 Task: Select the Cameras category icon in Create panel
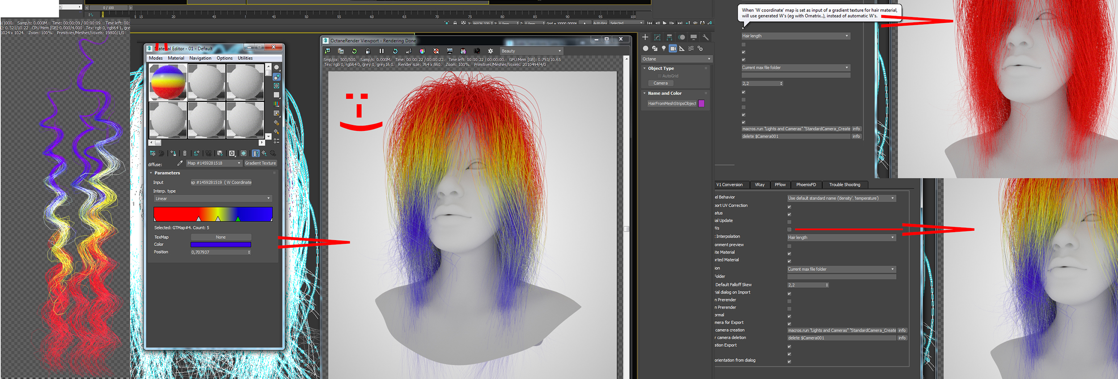[x=673, y=48]
